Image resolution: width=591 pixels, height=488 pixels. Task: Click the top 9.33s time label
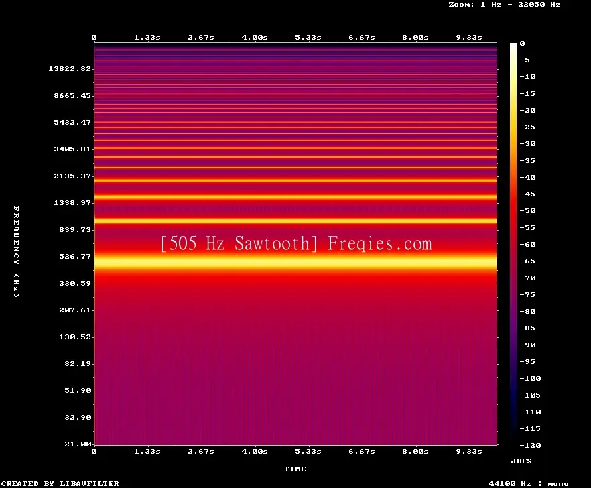(x=469, y=37)
